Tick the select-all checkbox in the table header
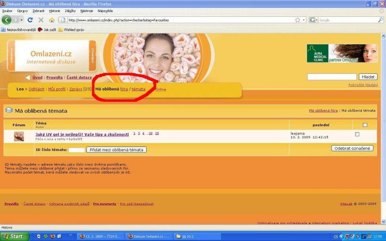 [x=365, y=125]
